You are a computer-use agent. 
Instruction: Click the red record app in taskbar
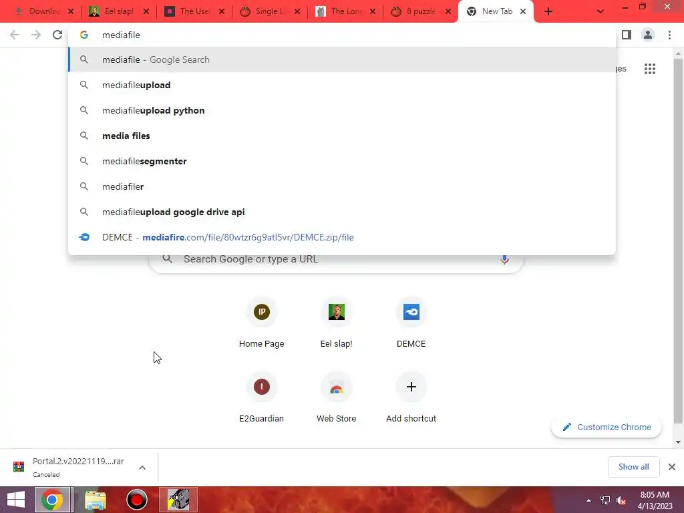(x=137, y=500)
